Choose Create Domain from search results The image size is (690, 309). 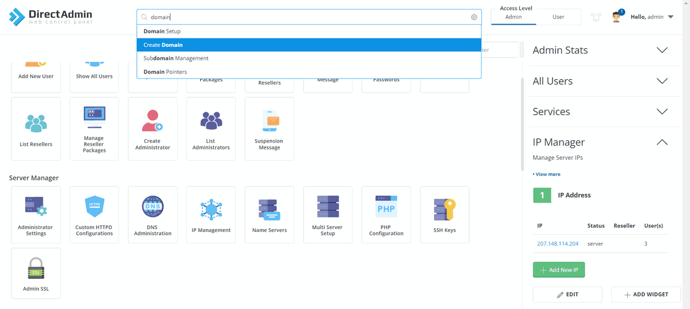(x=309, y=45)
